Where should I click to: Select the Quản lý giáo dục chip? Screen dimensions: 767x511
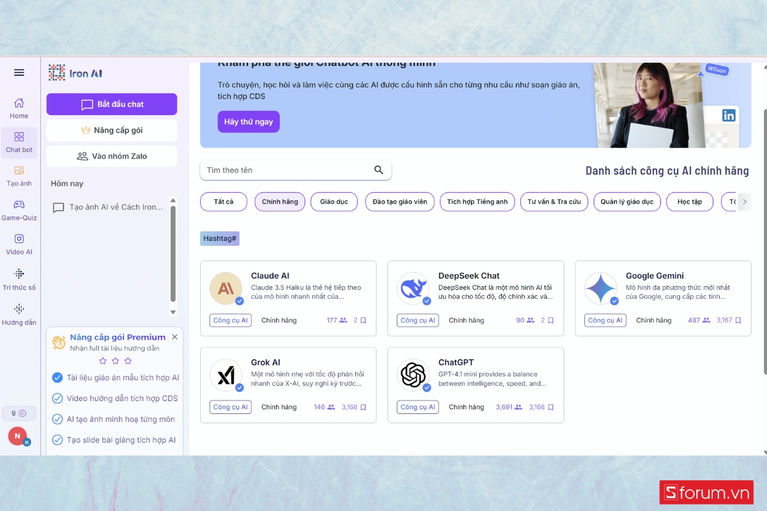(627, 202)
